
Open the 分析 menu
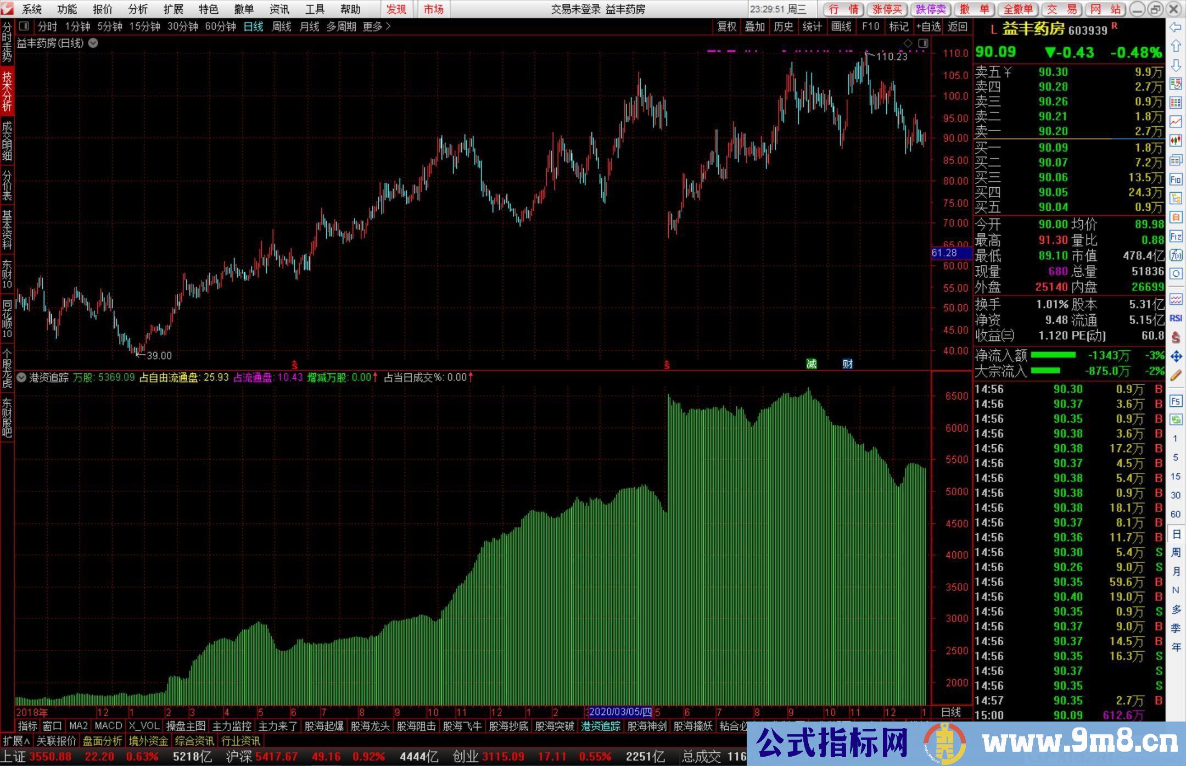pos(138,9)
